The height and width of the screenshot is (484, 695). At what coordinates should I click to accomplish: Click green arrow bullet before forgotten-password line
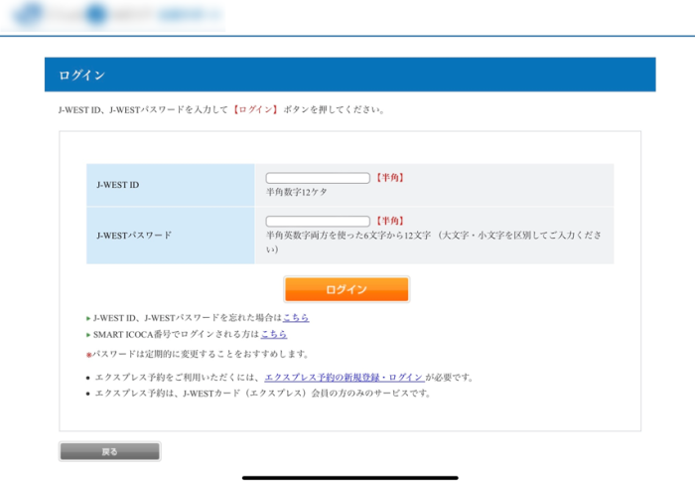88,319
